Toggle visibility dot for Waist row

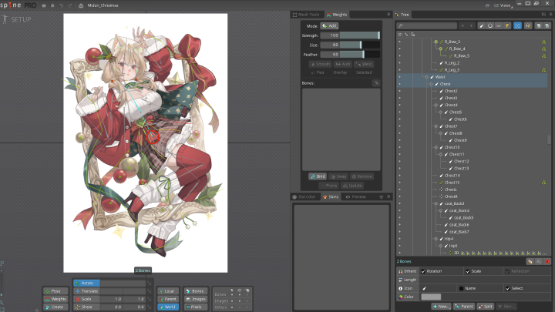[x=400, y=77]
